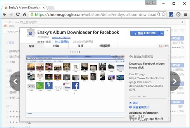Screen dimensions: 190x128
Task: Click the description panel scrollbar
Action: [168, 76]
